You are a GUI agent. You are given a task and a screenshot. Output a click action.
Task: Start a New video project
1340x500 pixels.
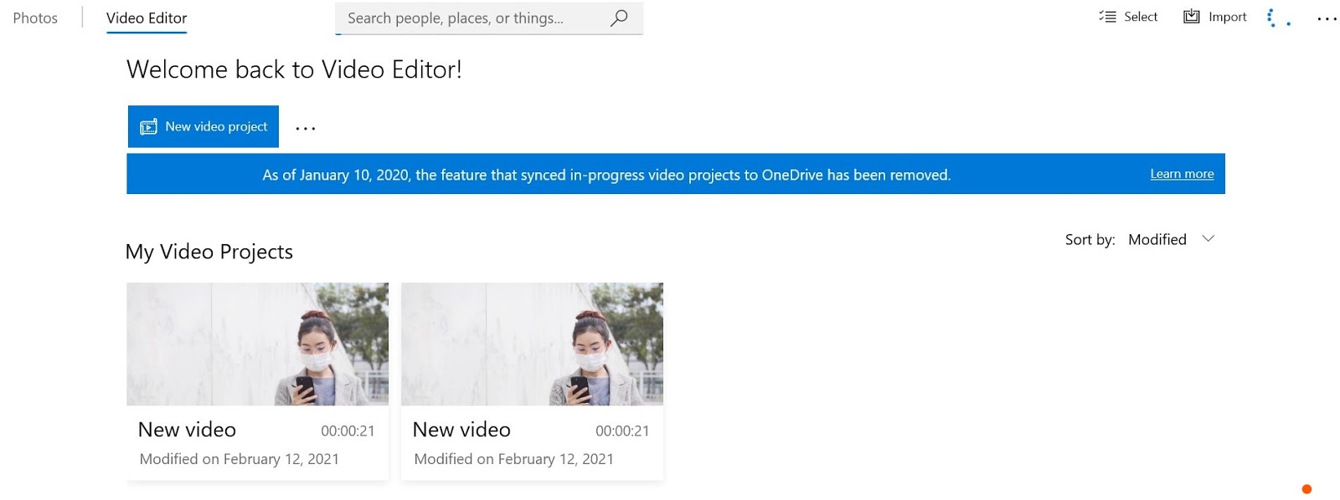(x=204, y=126)
